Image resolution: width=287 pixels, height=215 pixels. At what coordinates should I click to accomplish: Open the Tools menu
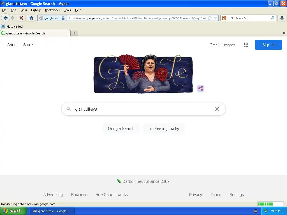pos(67,10)
